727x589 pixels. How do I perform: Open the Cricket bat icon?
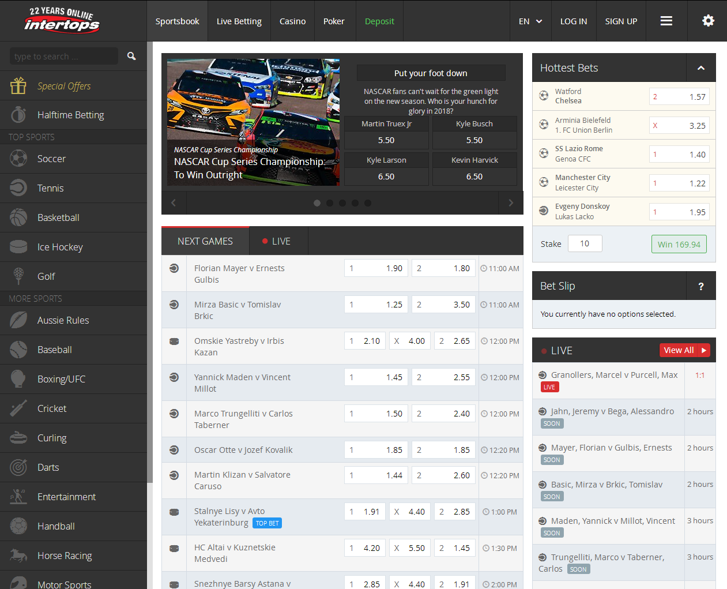pyautogui.click(x=18, y=408)
